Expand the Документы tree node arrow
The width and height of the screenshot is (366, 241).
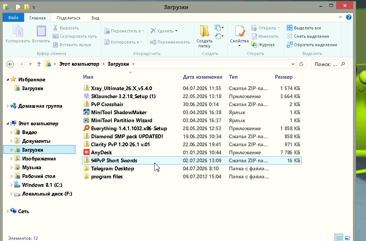(x=11, y=141)
